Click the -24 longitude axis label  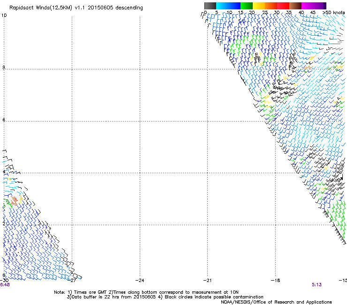point(140,281)
